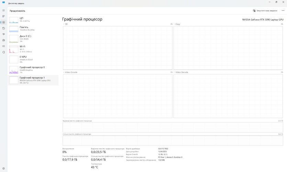Image resolution: width=287 pixels, height=172 pixels.
Task: Open the three-dot more options menu
Action: click(x=283, y=11)
